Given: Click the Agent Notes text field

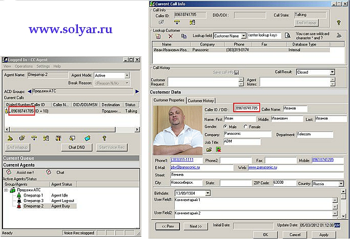Looking at the screenshot, I should [x=295, y=82].
